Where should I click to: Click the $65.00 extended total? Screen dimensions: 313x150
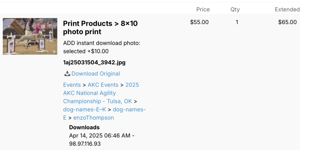(x=288, y=22)
